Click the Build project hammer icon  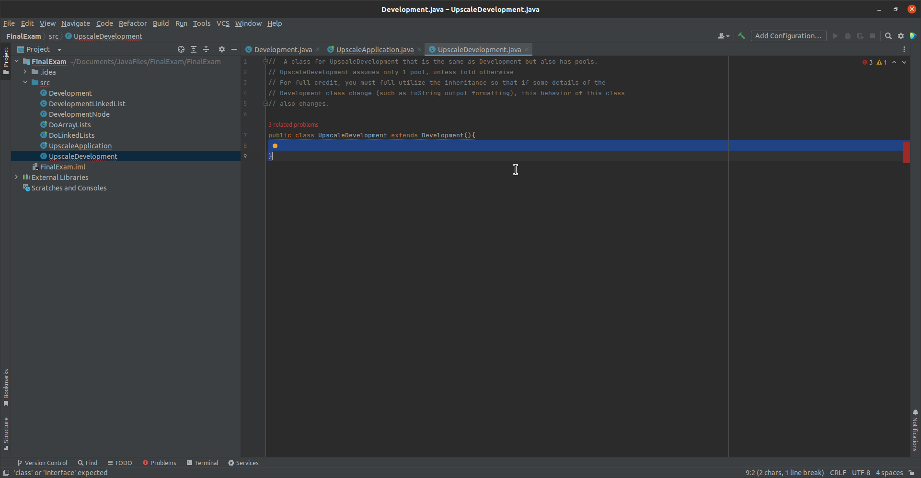click(741, 36)
